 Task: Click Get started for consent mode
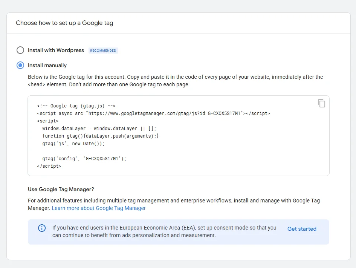tap(302, 229)
